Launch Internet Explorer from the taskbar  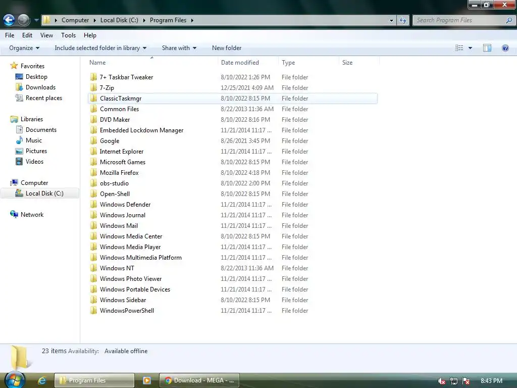tap(41, 380)
